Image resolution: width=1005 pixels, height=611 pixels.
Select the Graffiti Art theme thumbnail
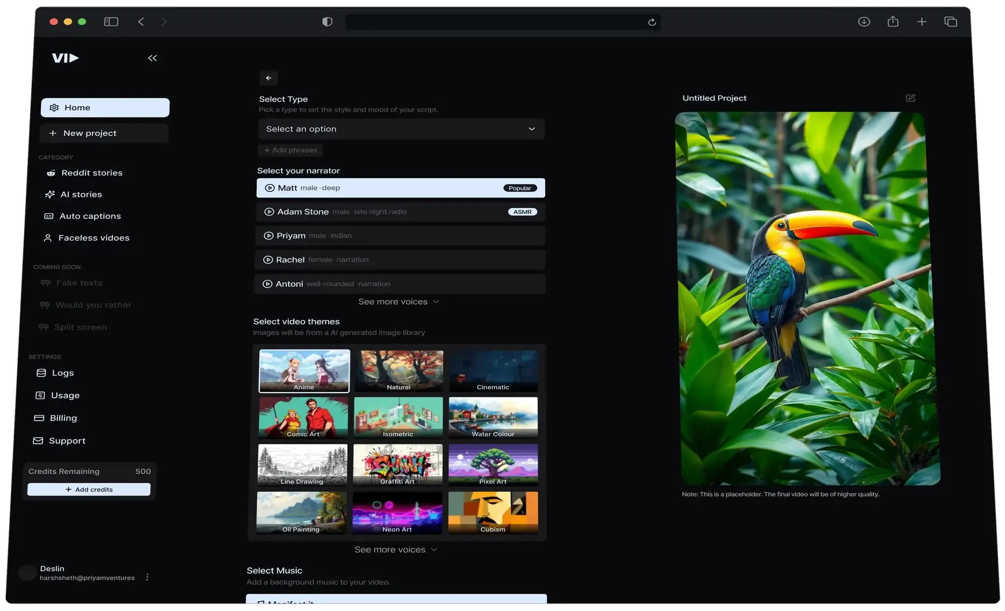pos(398,465)
